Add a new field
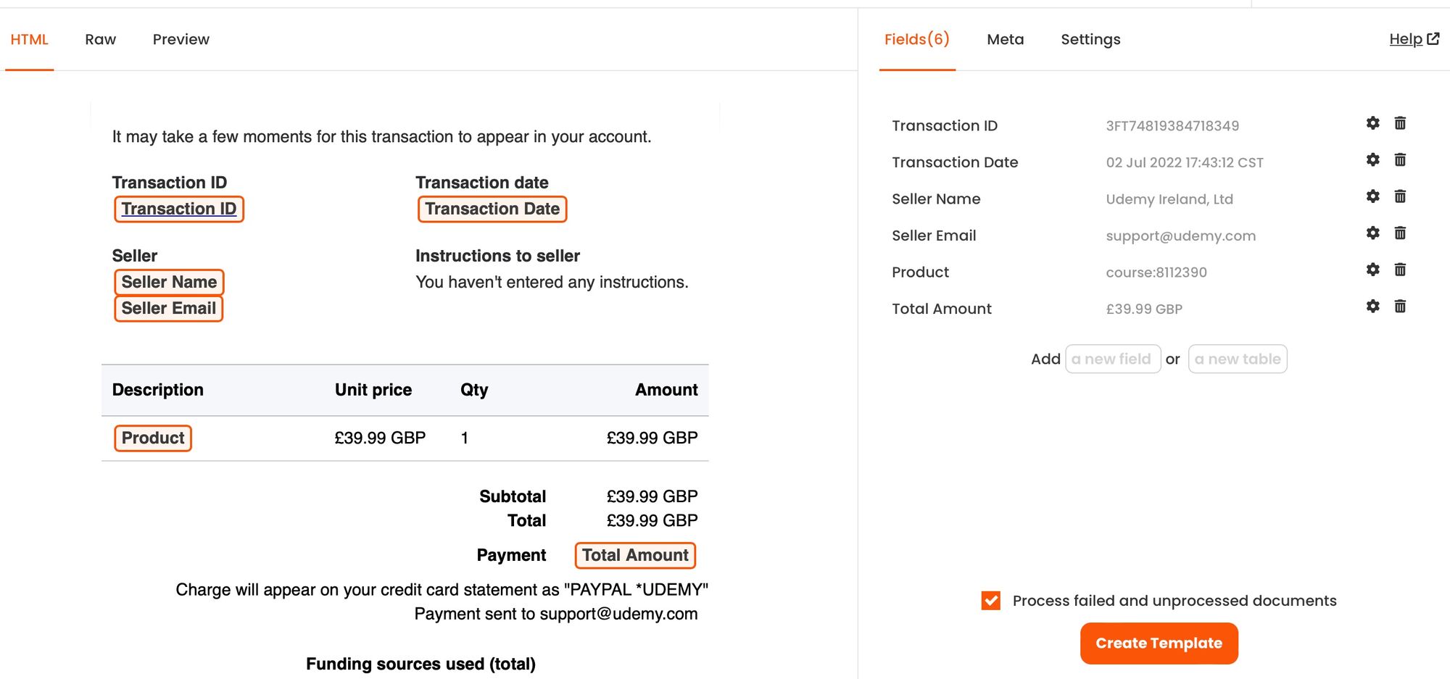 click(1112, 359)
